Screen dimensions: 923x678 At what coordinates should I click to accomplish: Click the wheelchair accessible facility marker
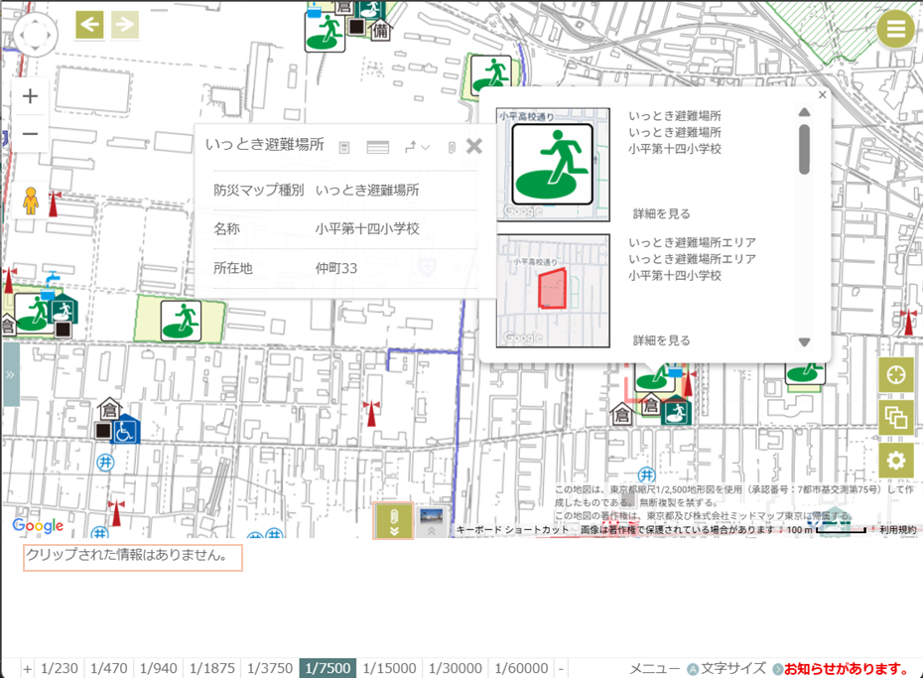(x=126, y=431)
